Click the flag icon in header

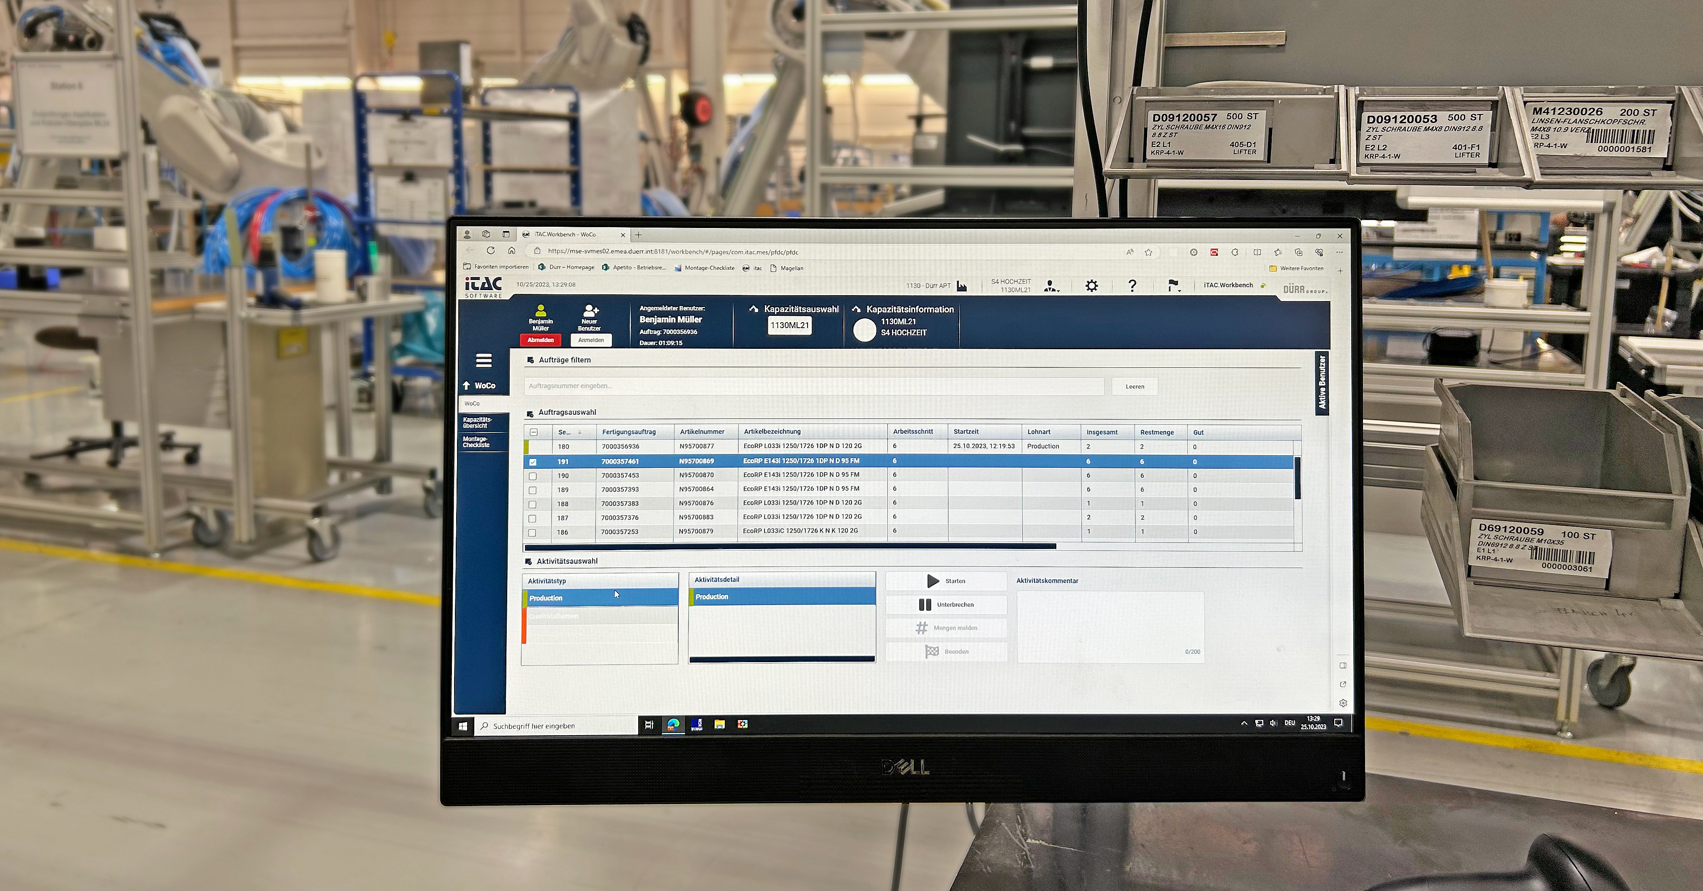[x=1173, y=285]
